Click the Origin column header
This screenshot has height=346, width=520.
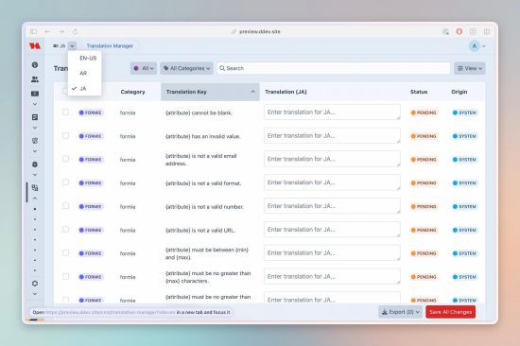click(459, 92)
